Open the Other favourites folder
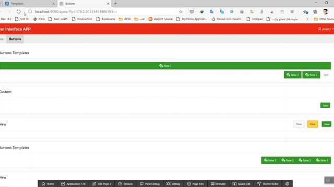Image resolution: width=334 pixels, height=187 pixels. pyautogui.click(x=324, y=19)
